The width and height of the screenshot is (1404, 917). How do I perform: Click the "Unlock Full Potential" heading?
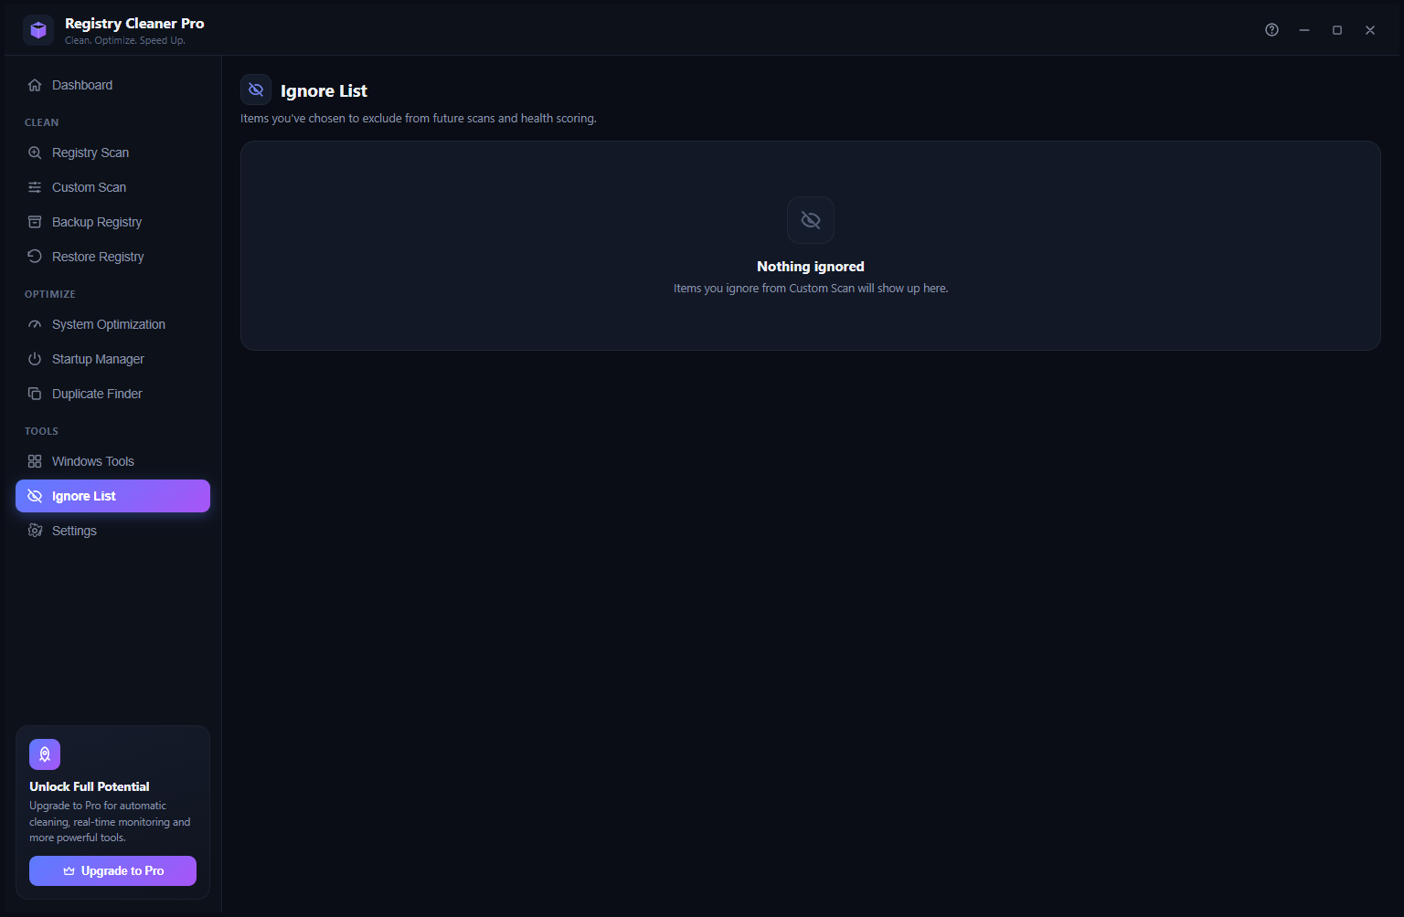coord(90,786)
